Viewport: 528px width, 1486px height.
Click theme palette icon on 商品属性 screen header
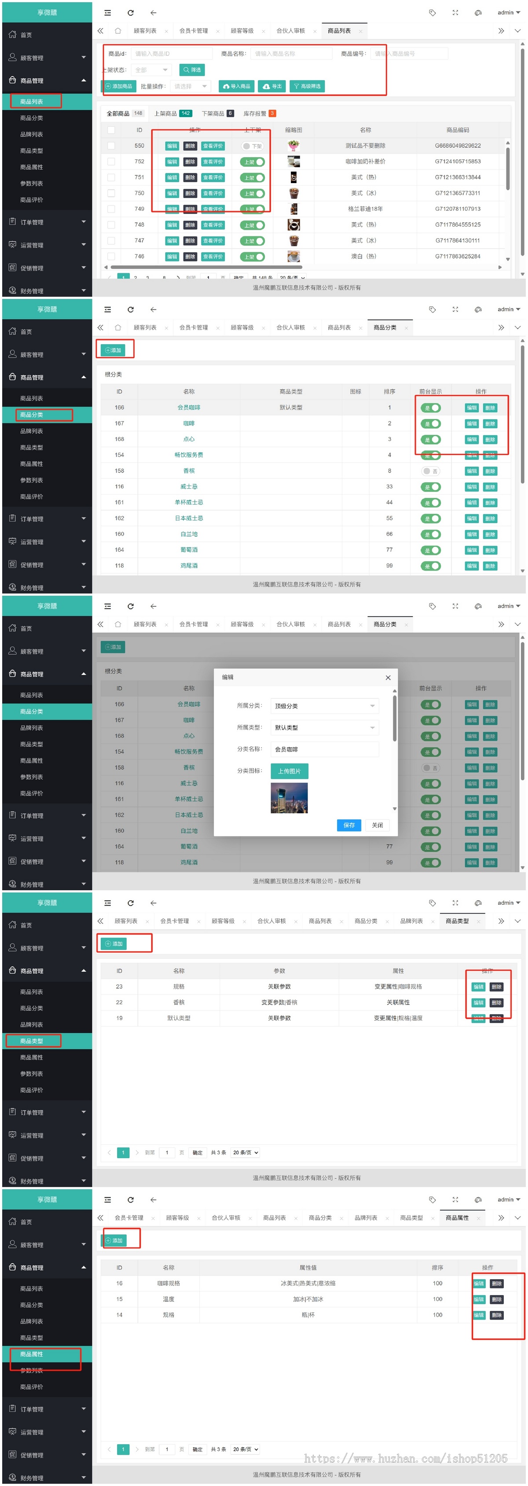[x=478, y=1199]
